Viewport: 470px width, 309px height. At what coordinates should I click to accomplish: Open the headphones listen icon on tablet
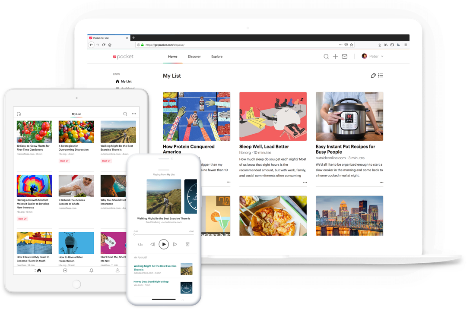pos(19,114)
